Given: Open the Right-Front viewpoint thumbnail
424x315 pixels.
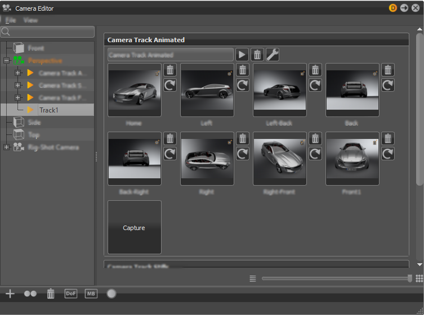Looking at the screenshot, I should [280, 159].
